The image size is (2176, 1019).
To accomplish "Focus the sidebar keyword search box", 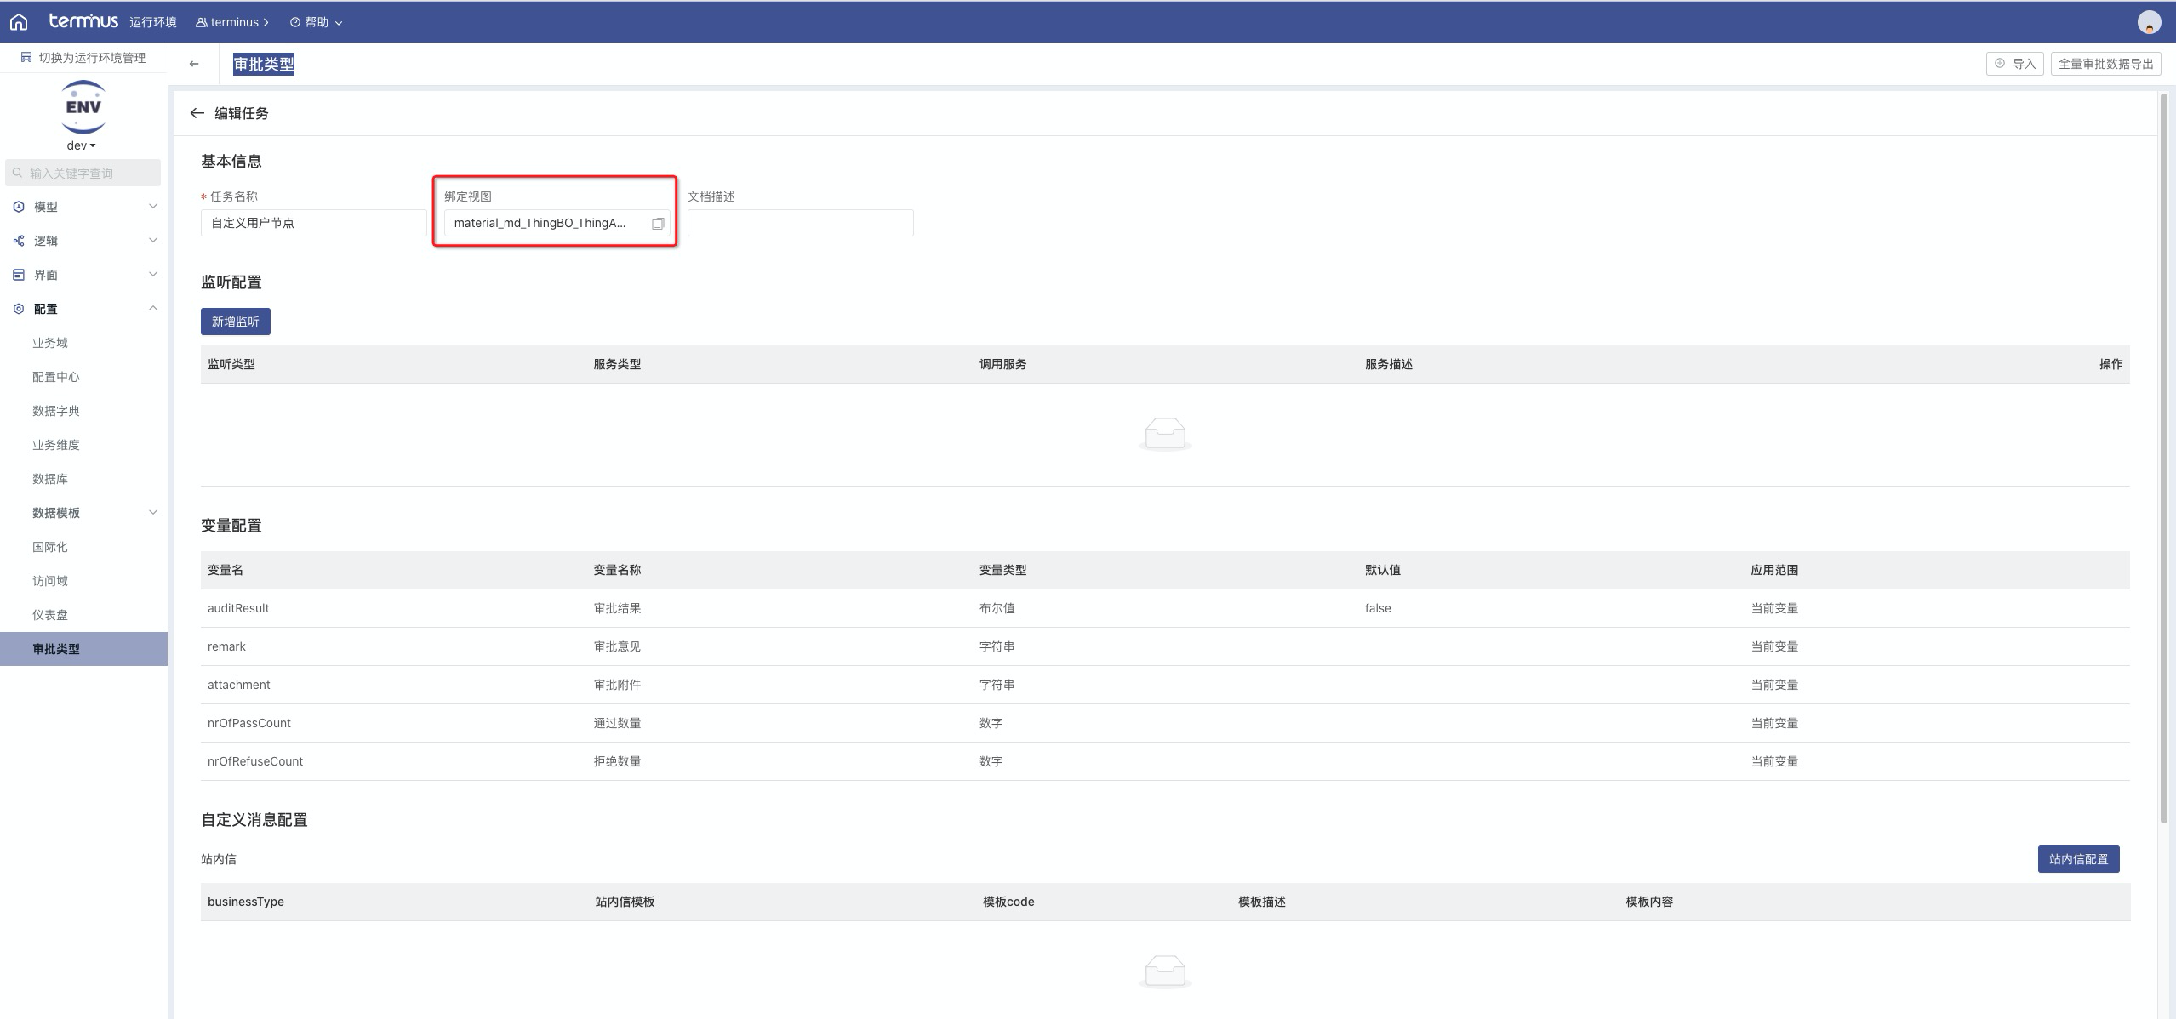I will point(83,173).
